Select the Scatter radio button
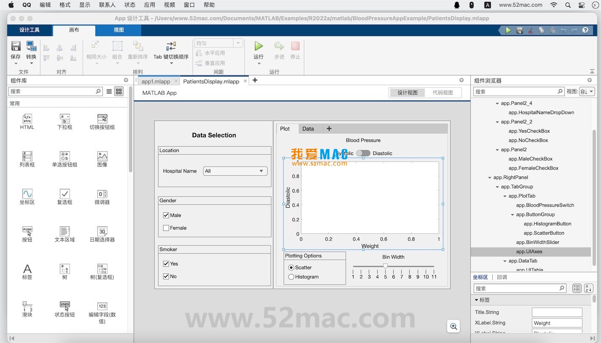601x343 pixels. [291, 268]
